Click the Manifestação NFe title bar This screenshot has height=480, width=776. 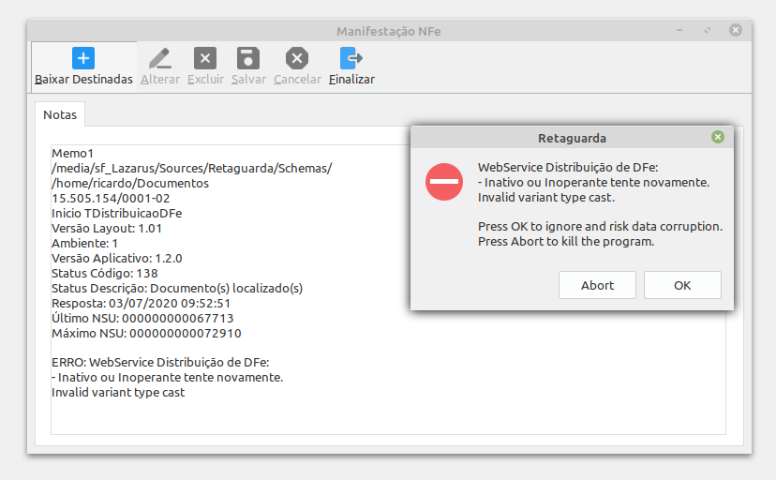(389, 31)
